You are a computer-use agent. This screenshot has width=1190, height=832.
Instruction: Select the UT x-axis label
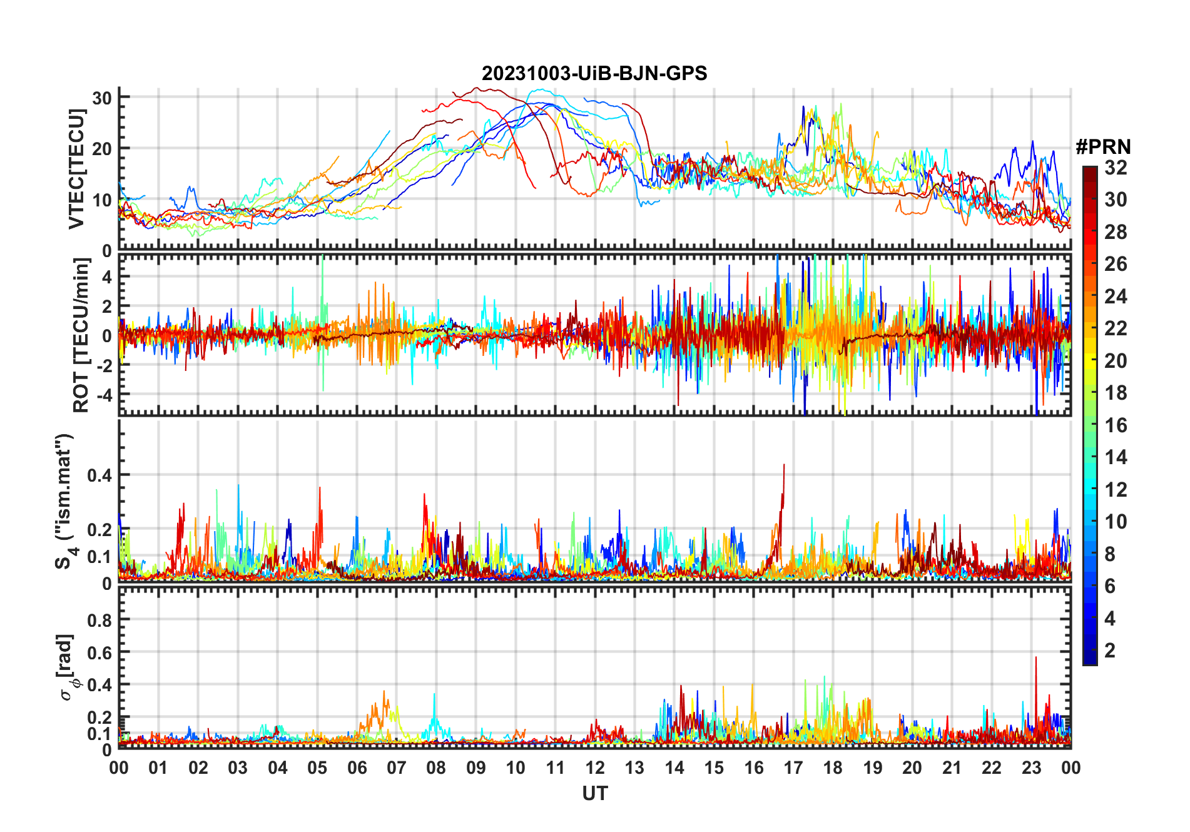click(x=594, y=794)
